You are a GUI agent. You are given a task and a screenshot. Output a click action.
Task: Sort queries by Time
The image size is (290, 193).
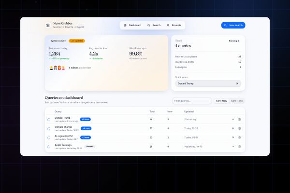click(x=237, y=101)
